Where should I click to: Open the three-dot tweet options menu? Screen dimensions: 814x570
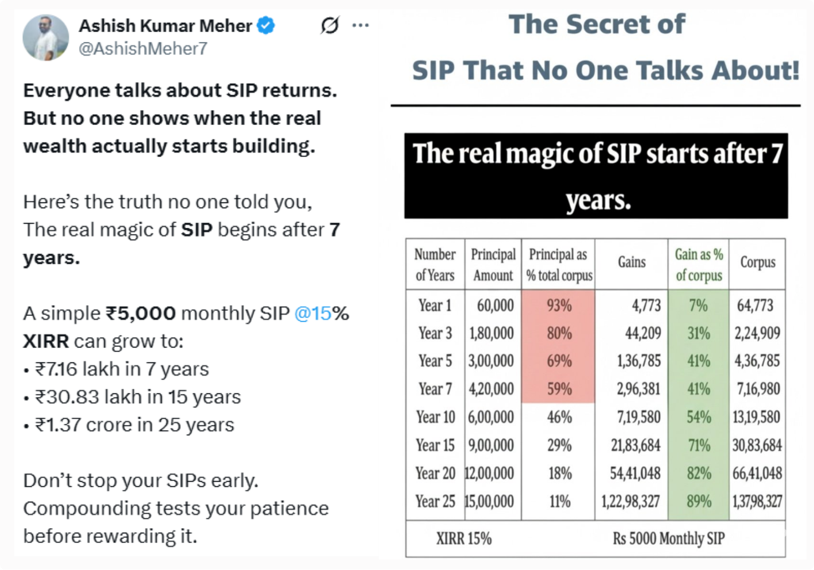(x=361, y=25)
